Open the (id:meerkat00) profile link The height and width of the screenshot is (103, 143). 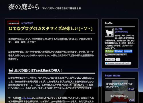122,32
